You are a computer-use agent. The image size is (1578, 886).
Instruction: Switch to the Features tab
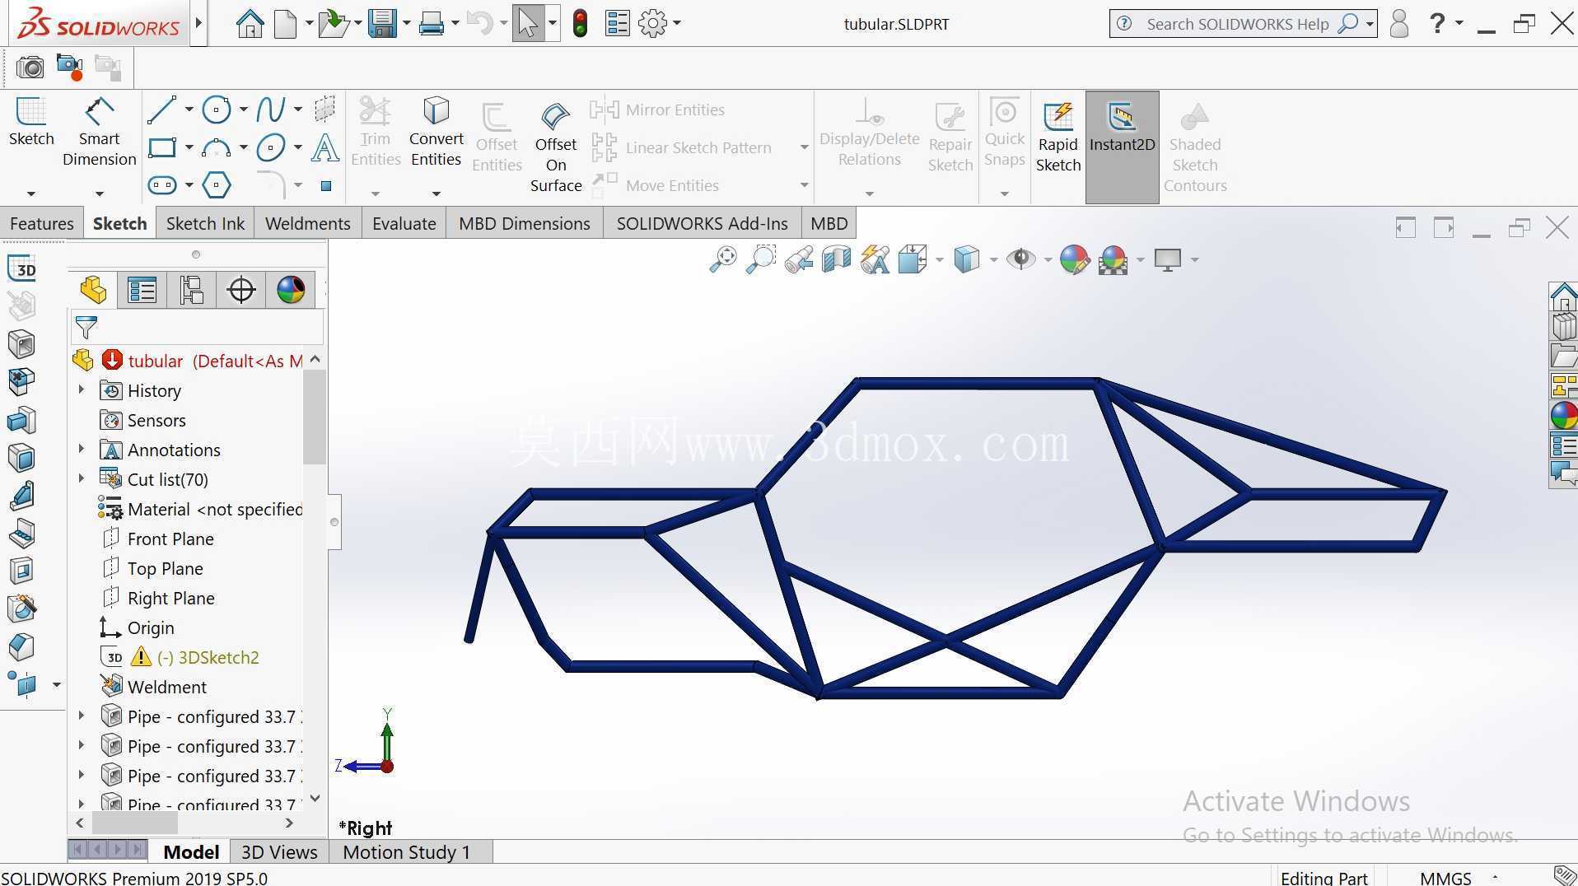pyautogui.click(x=41, y=223)
